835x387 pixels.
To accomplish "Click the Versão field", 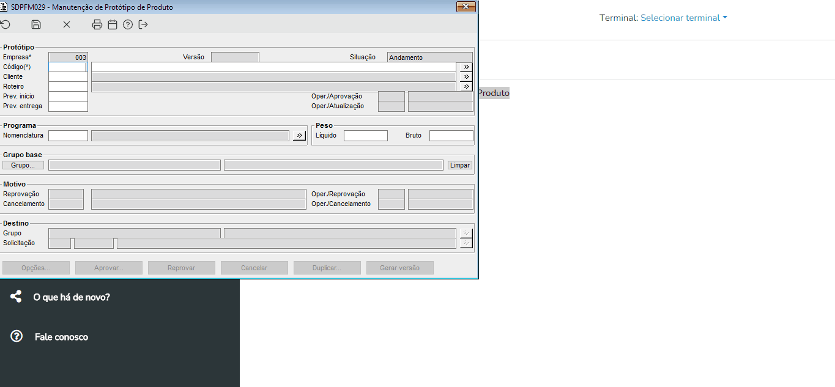I will [x=235, y=57].
